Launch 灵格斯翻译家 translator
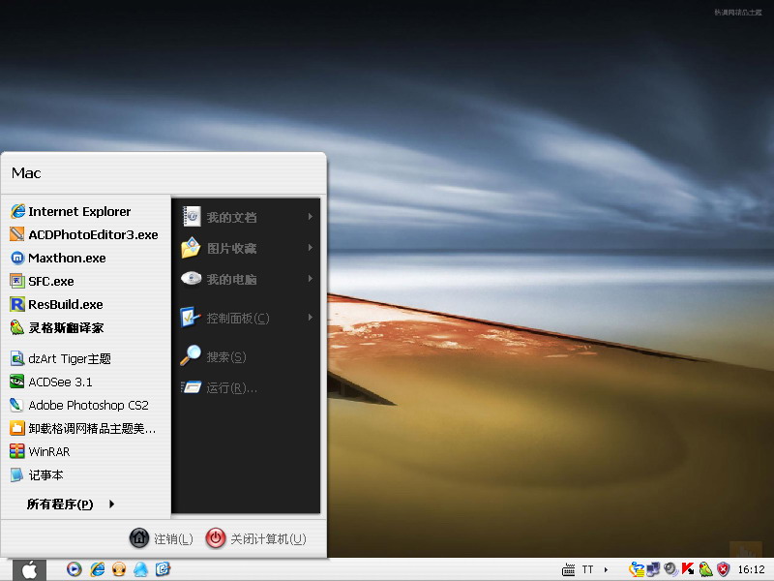Viewport: 774px width, 581px height. point(85,327)
